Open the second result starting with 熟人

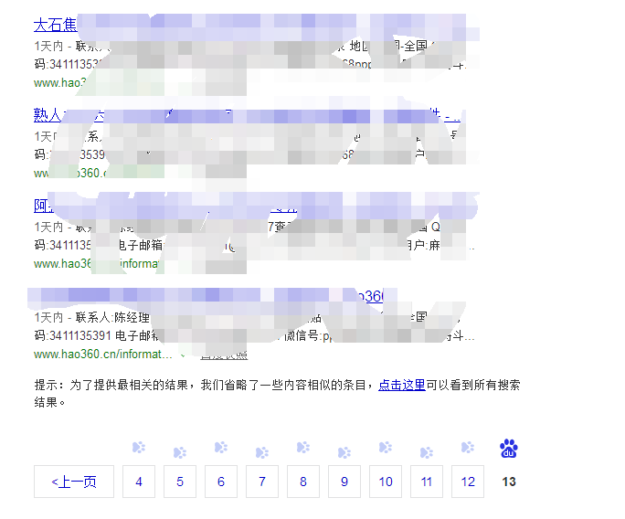pyautogui.click(x=48, y=115)
